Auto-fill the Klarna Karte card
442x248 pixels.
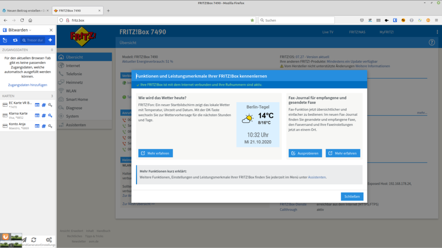(37, 115)
